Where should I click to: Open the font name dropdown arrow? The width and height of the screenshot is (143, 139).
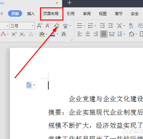click(x=7, y=26)
